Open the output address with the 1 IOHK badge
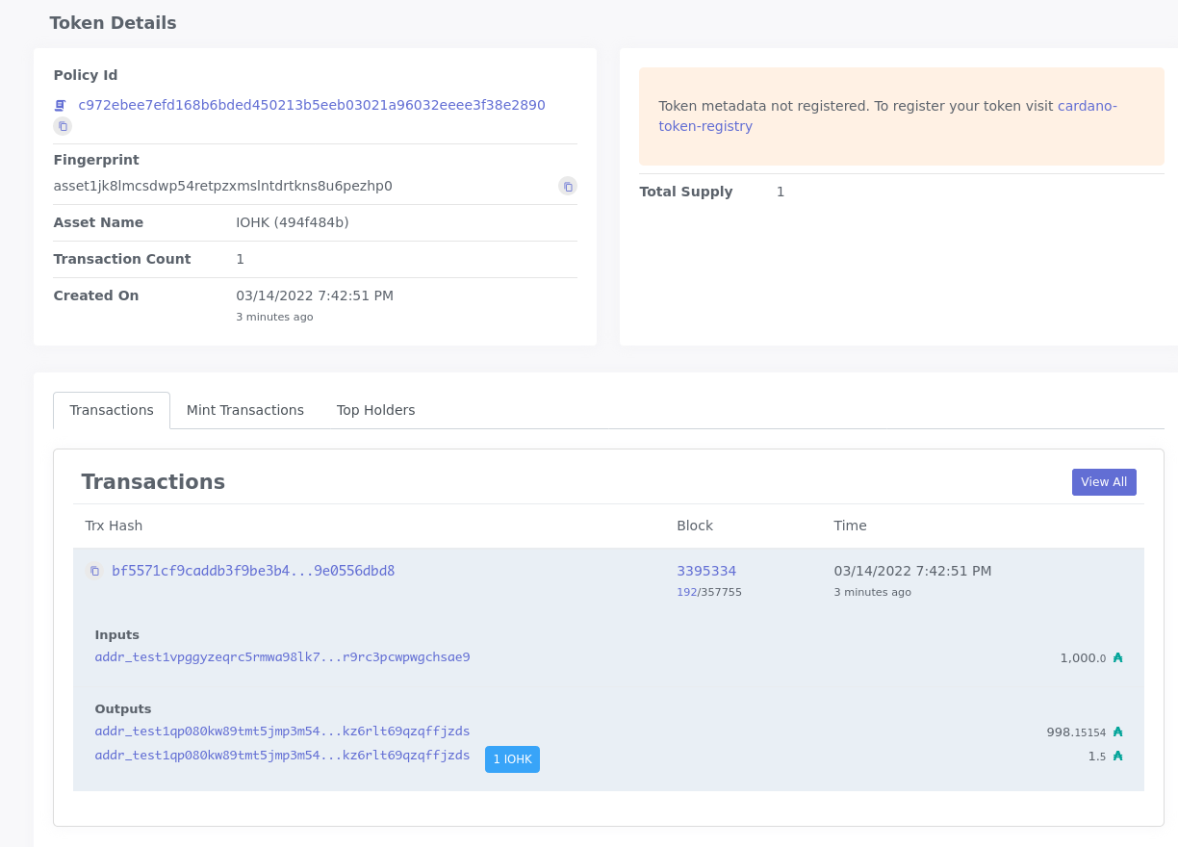The image size is (1178, 847). click(x=282, y=756)
